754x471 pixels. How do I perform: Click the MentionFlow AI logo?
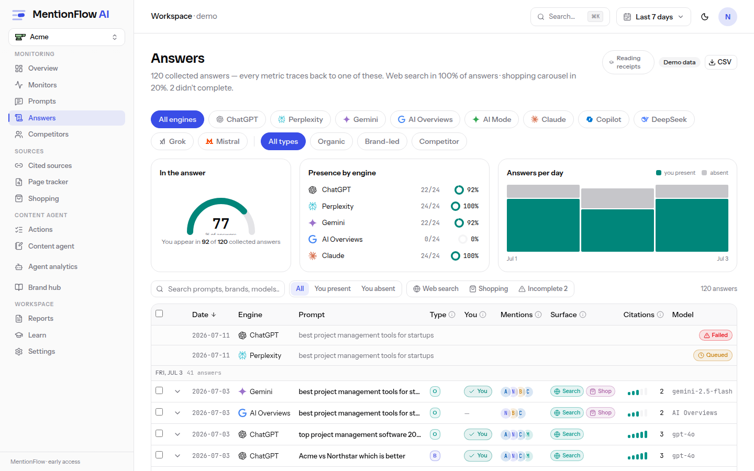point(61,14)
